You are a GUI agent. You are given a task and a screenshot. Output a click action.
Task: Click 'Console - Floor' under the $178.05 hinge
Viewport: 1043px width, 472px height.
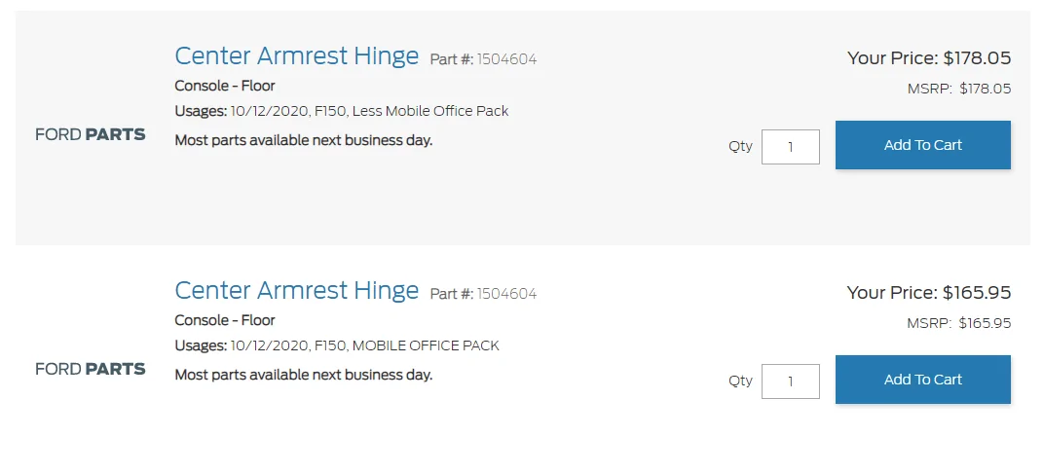[x=225, y=86]
